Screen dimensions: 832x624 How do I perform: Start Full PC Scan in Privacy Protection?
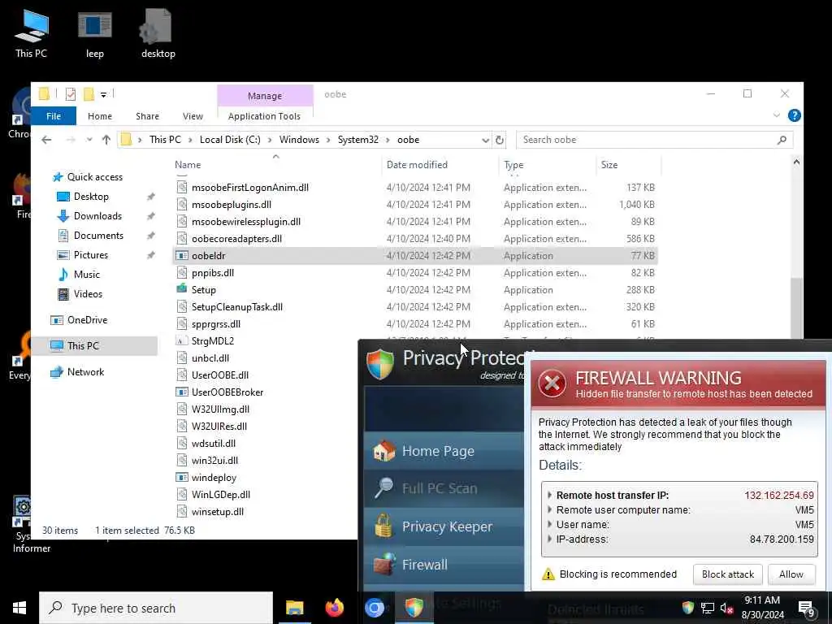tap(444, 488)
